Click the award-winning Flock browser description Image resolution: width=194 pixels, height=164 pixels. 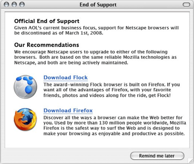pos(112,90)
